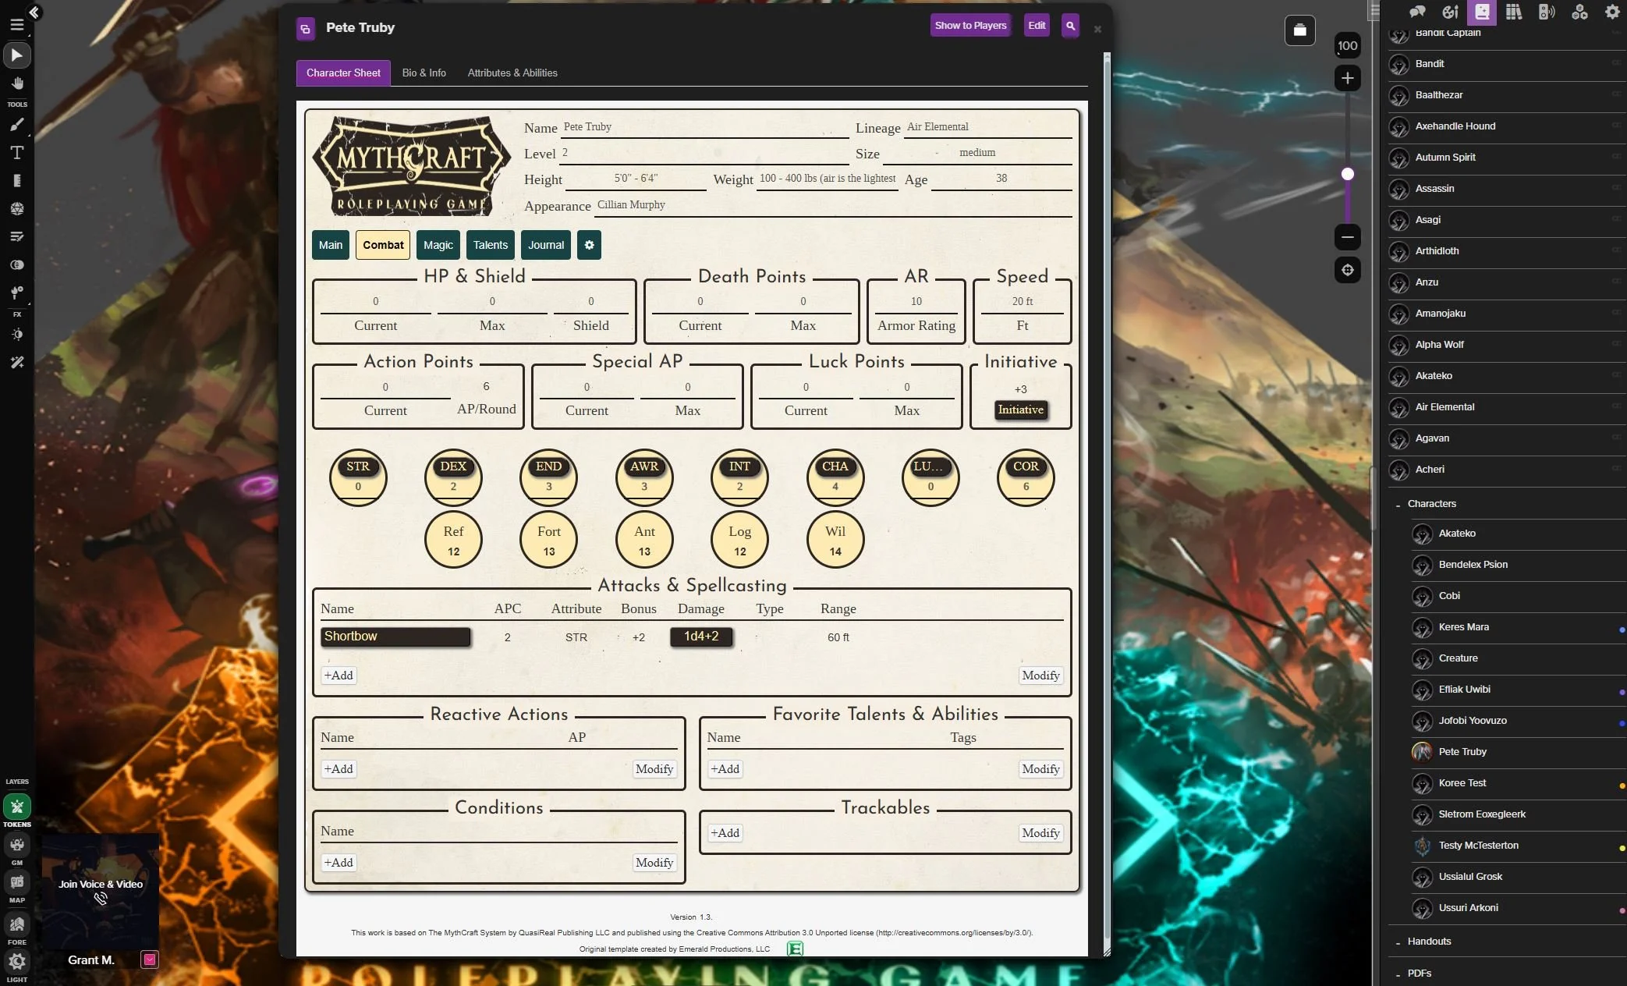
Task: Click the zoom slider handle
Action: click(1347, 174)
